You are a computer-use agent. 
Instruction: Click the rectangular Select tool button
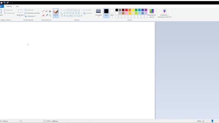pyautogui.click(x=20, y=11)
